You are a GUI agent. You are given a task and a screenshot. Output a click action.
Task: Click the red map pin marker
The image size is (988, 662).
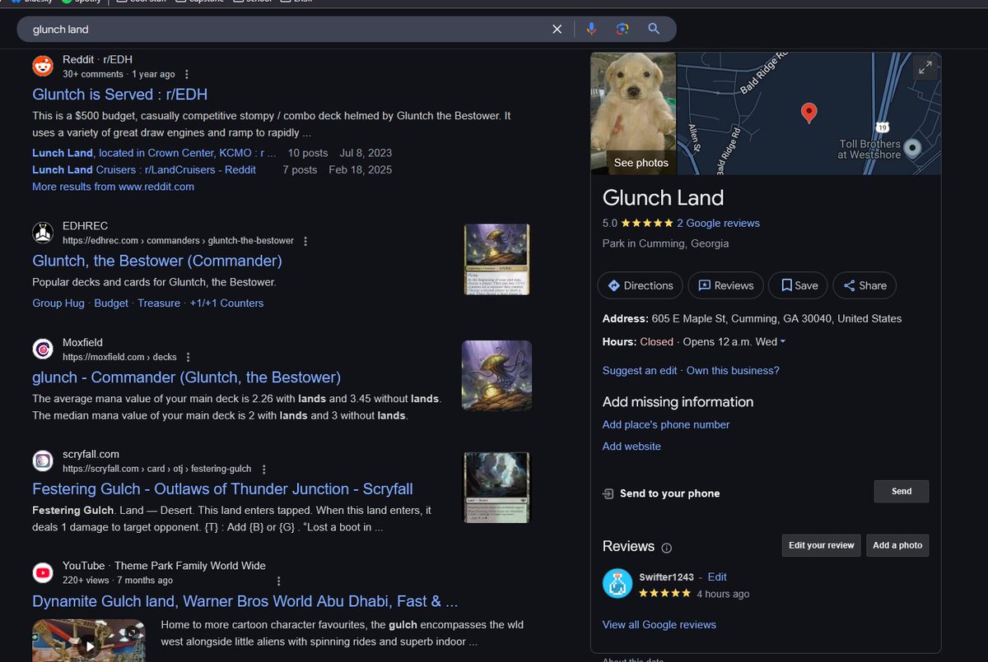pyautogui.click(x=809, y=113)
